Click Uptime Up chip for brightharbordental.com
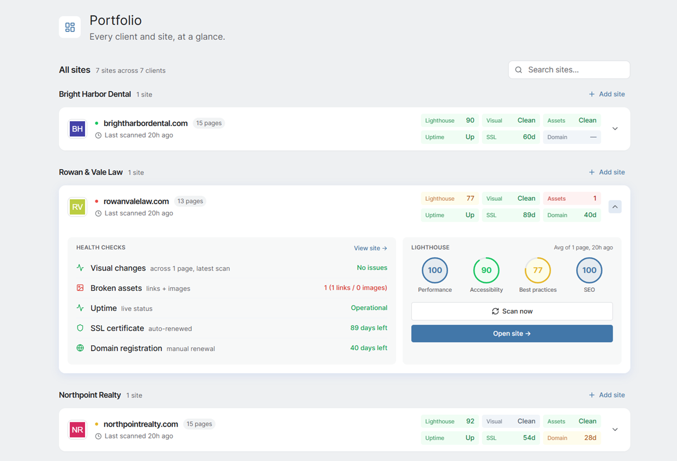The height and width of the screenshot is (461, 677). (x=450, y=137)
